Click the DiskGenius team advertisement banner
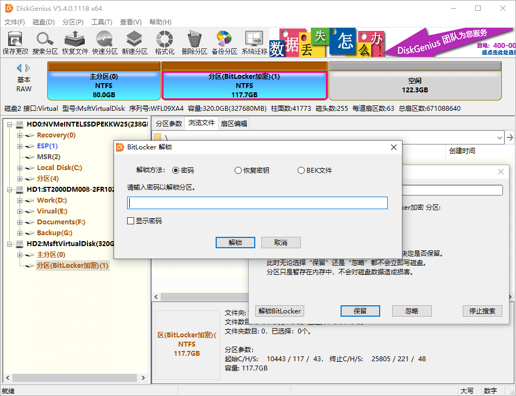 click(393, 42)
